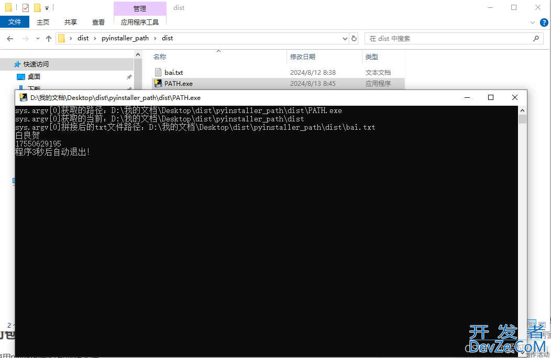Switch to the 查看 ribbon tab
The image size is (551, 358).
98,22
